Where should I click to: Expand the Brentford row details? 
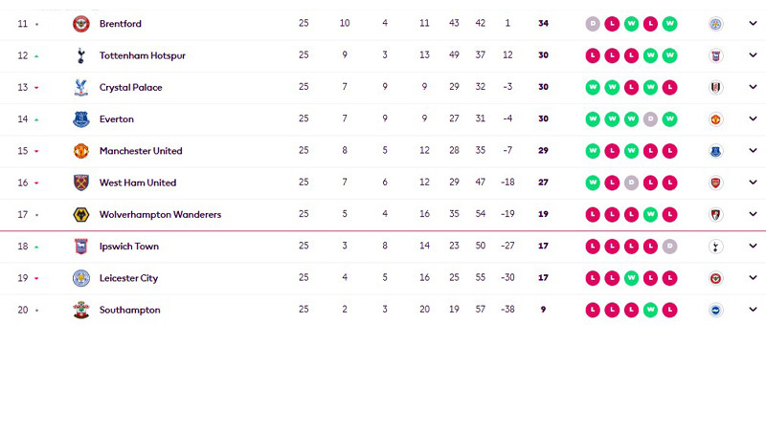pyautogui.click(x=753, y=23)
